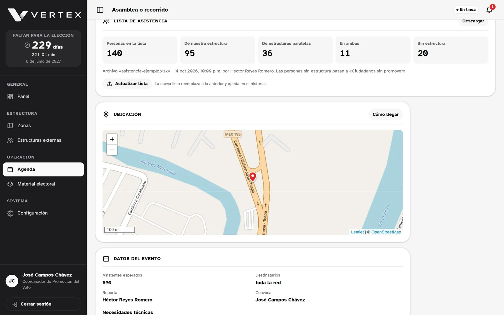Viewport: 504px width, 315px height.
Task: Click the Ubicación pin icon
Action: coord(106,115)
